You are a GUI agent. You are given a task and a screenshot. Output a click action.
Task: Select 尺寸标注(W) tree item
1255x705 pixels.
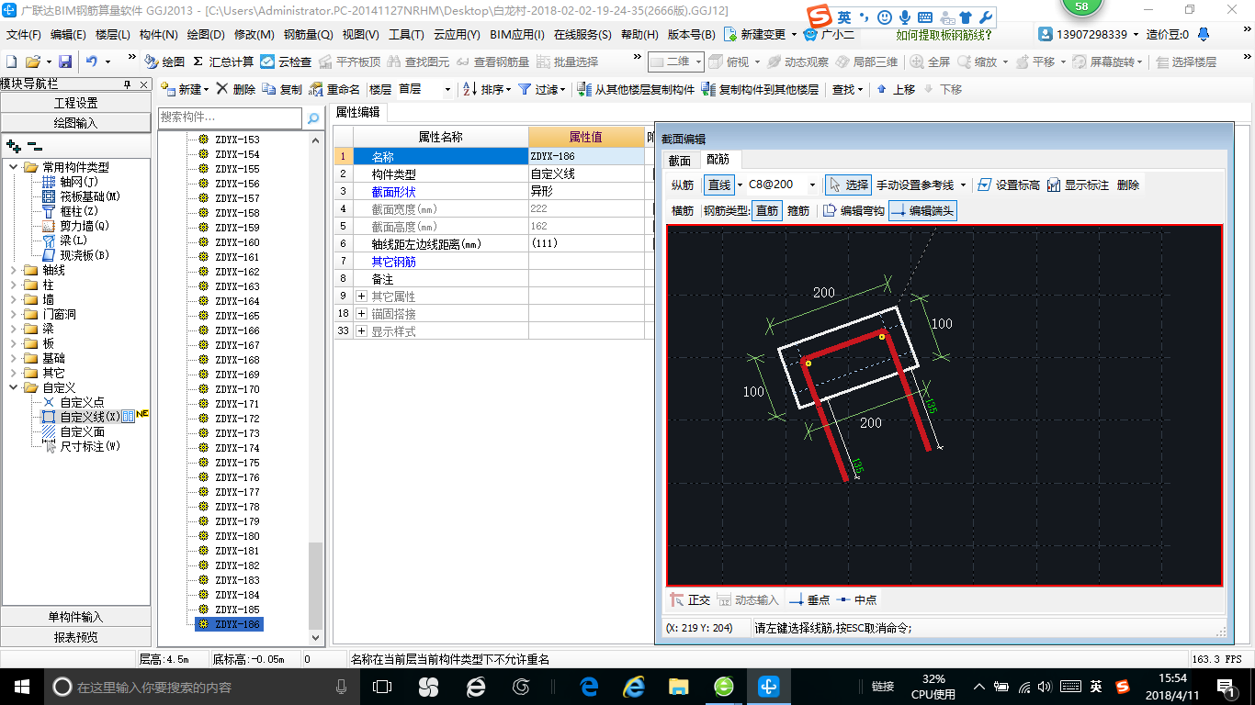click(81, 446)
